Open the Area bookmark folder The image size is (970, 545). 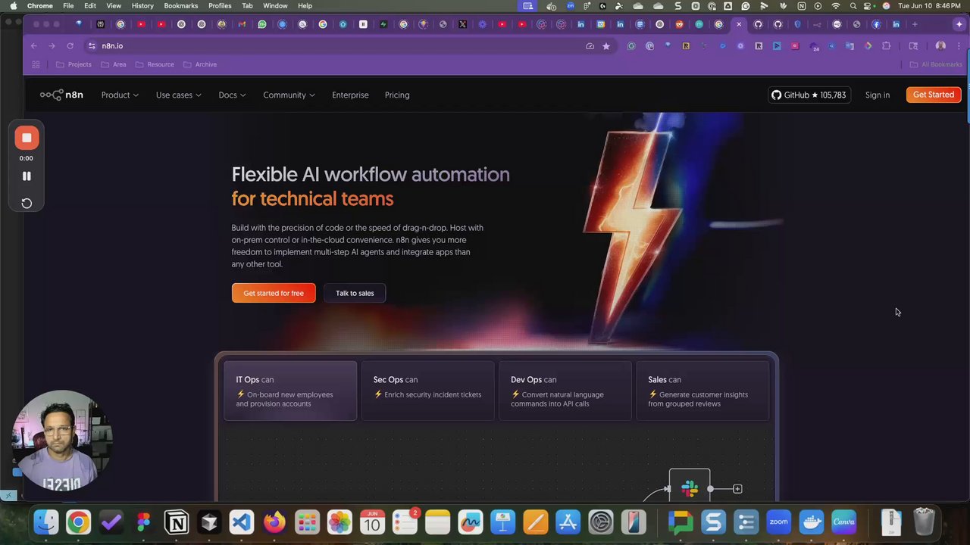[114, 64]
